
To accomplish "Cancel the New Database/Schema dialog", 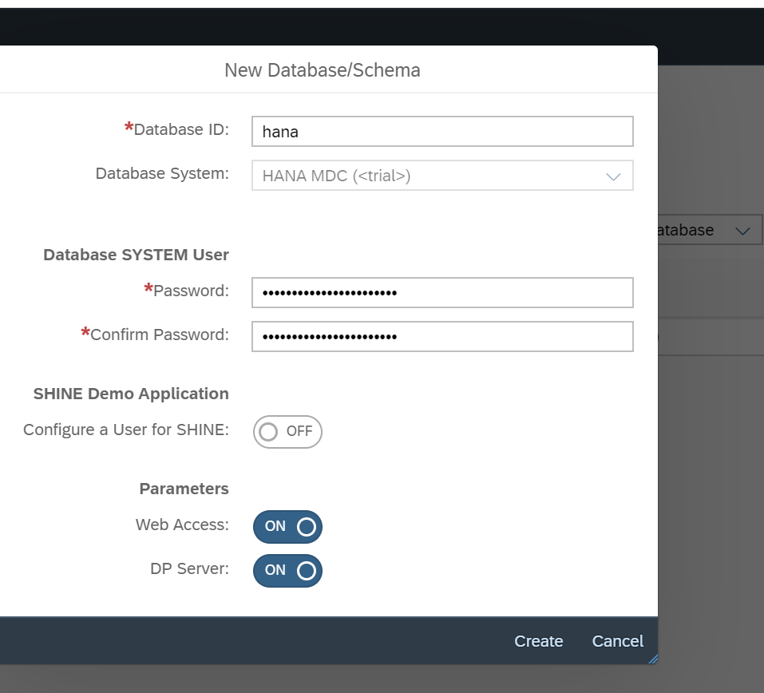I will tap(617, 641).
